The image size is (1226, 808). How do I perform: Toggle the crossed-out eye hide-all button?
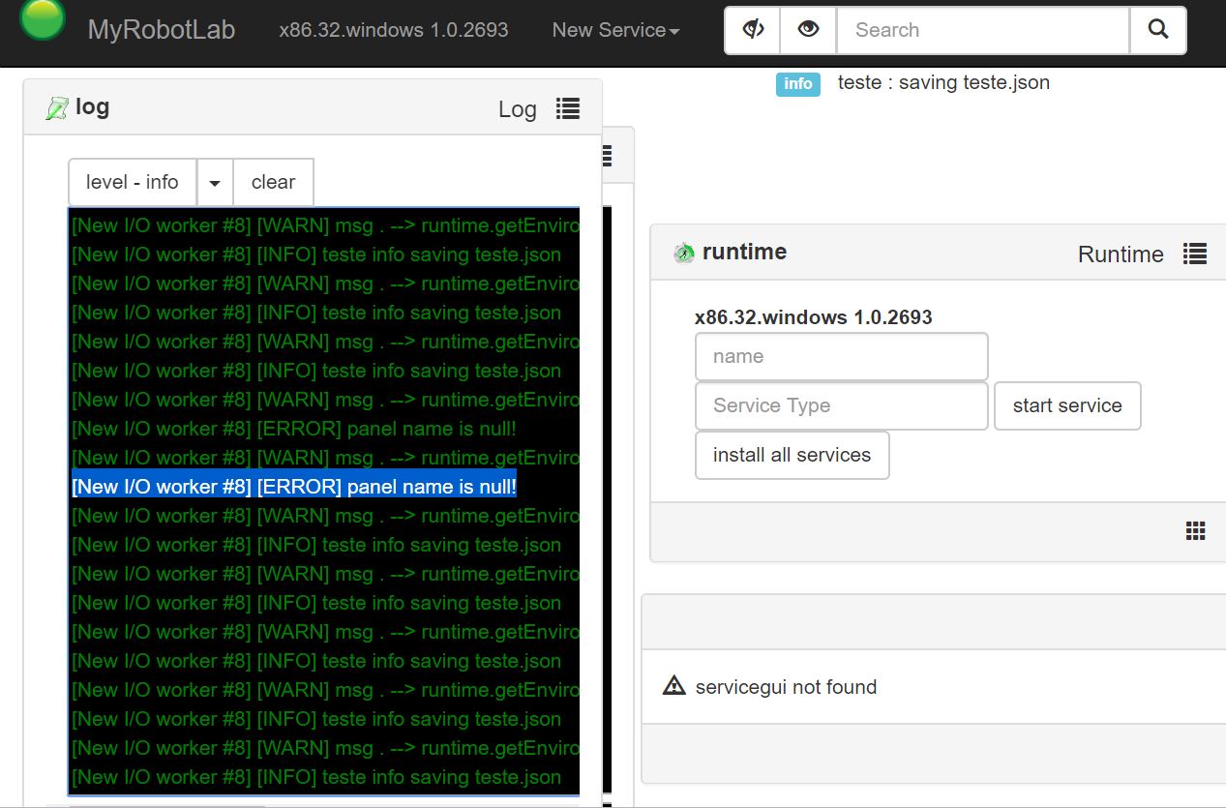pos(753,30)
